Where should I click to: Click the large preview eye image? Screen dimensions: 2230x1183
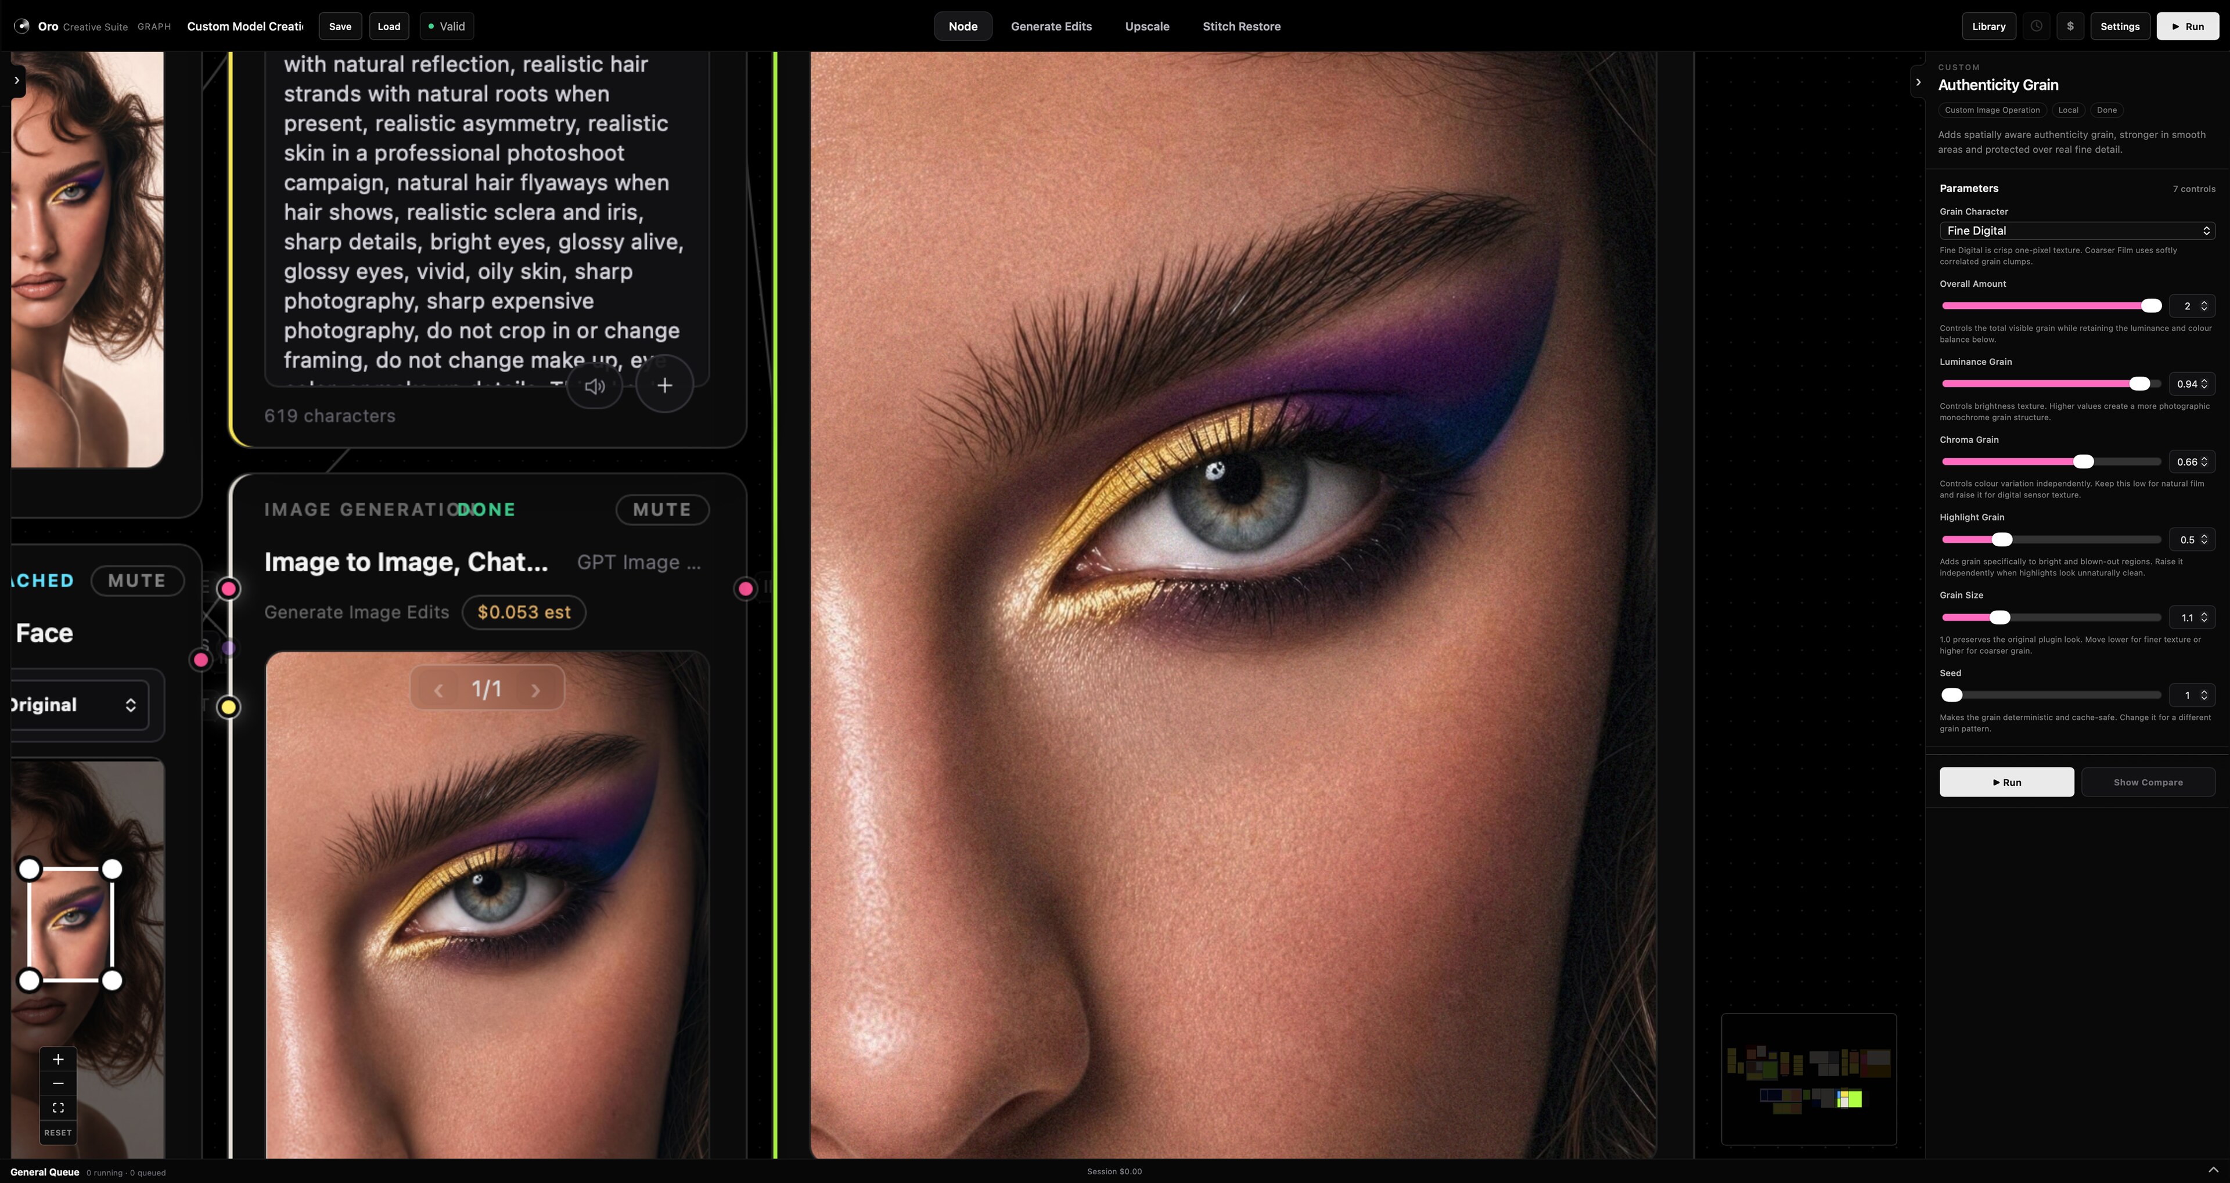point(1233,605)
